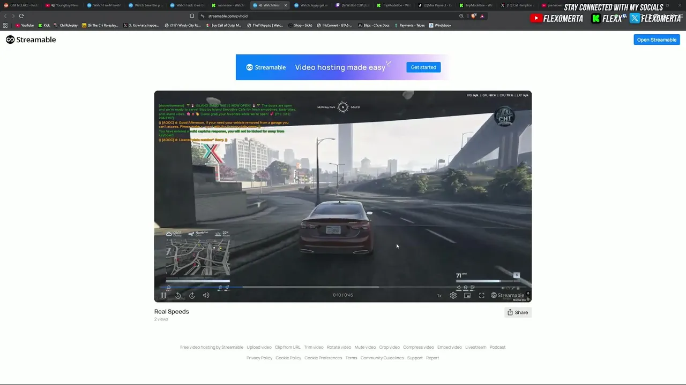Click the Crop video footer link
Image resolution: width=686 pixels, height=385 pixels.
pos(390,347)
